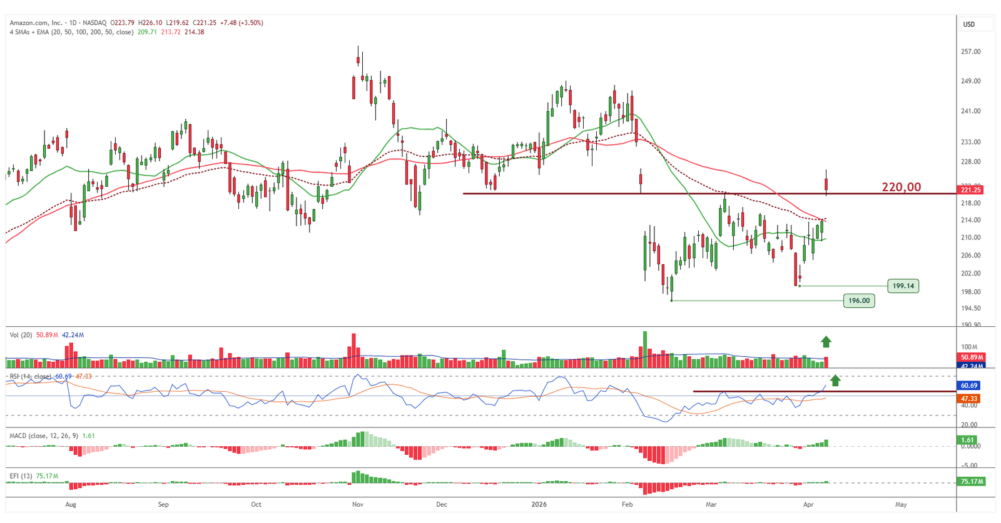Click the blue 60.69 RSI value badge
The height and width of the screenshot is (523, 1001).
tap(969, 386)
